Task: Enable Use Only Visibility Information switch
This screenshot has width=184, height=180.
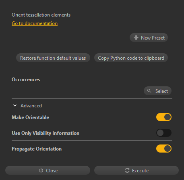Action: (x=164, y=133)
